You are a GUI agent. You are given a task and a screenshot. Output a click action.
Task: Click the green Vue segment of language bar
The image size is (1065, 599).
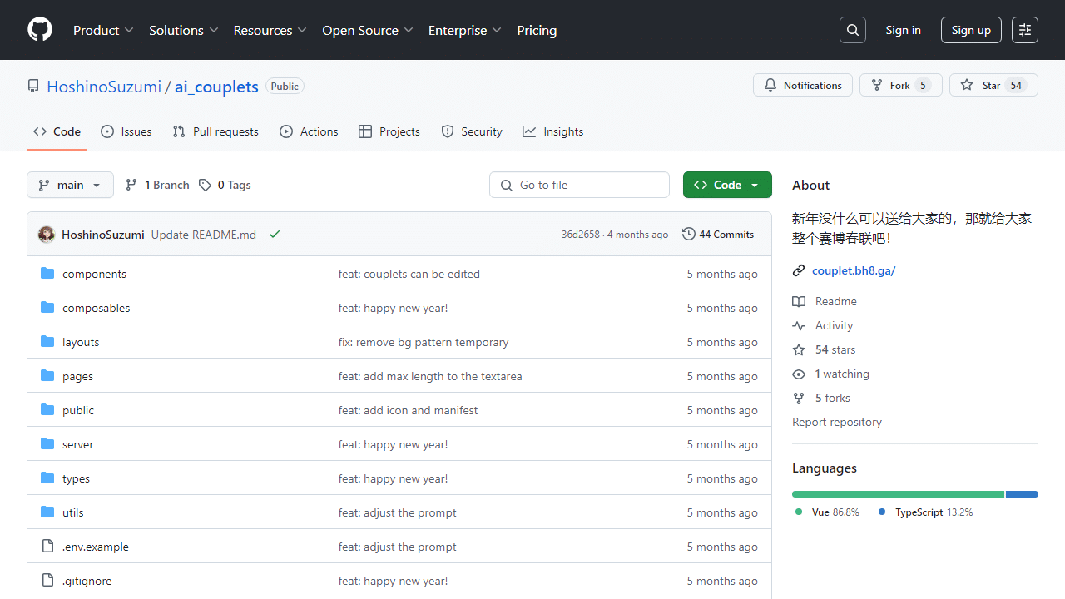point(898,494)
